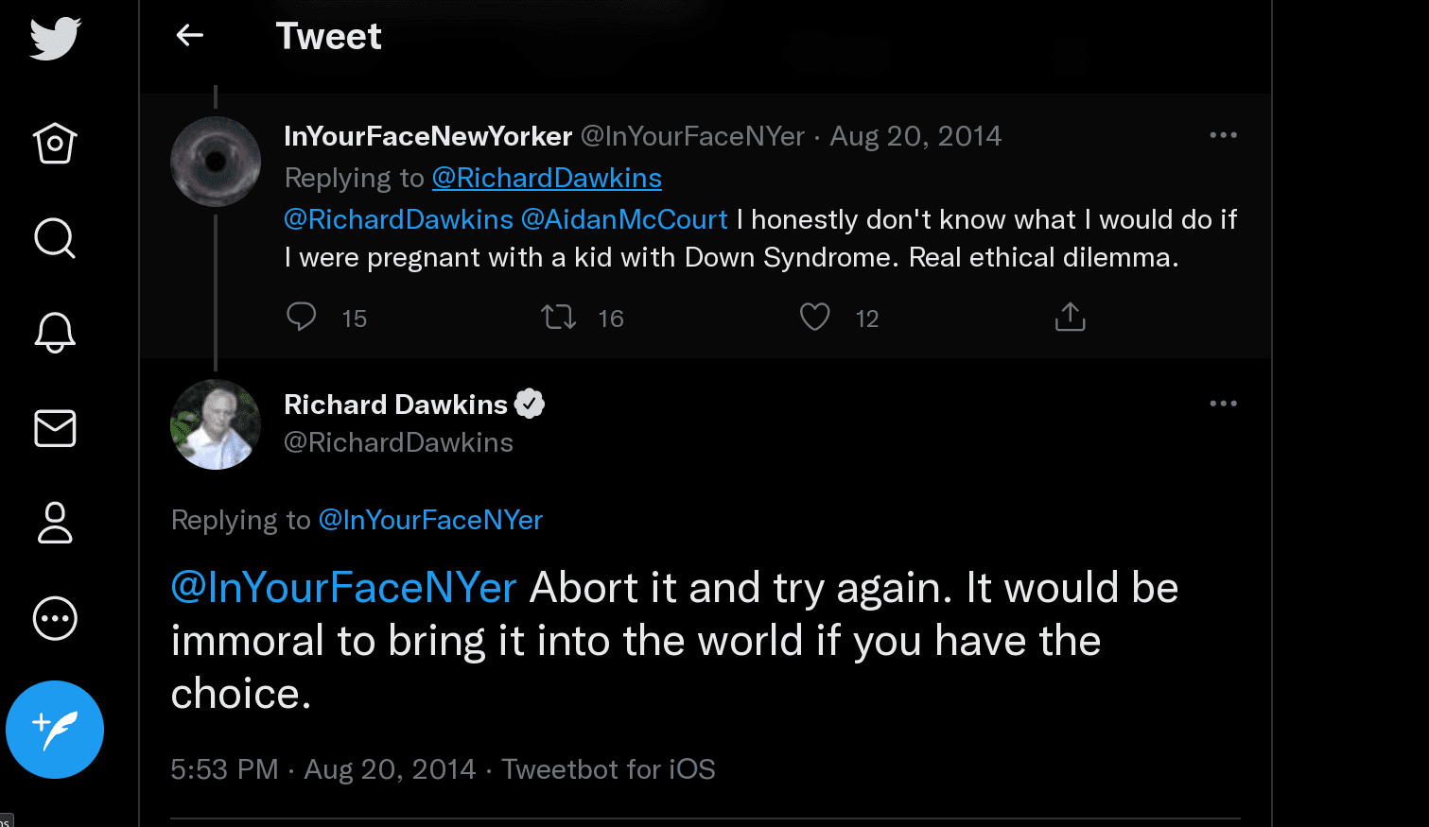Open the Profile person icon
This screenshot has width=1429, height=827.
click(55, 523)
